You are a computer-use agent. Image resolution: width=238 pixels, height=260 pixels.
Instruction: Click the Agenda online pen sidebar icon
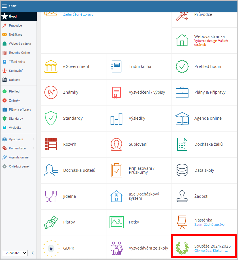tap(5, 157)
